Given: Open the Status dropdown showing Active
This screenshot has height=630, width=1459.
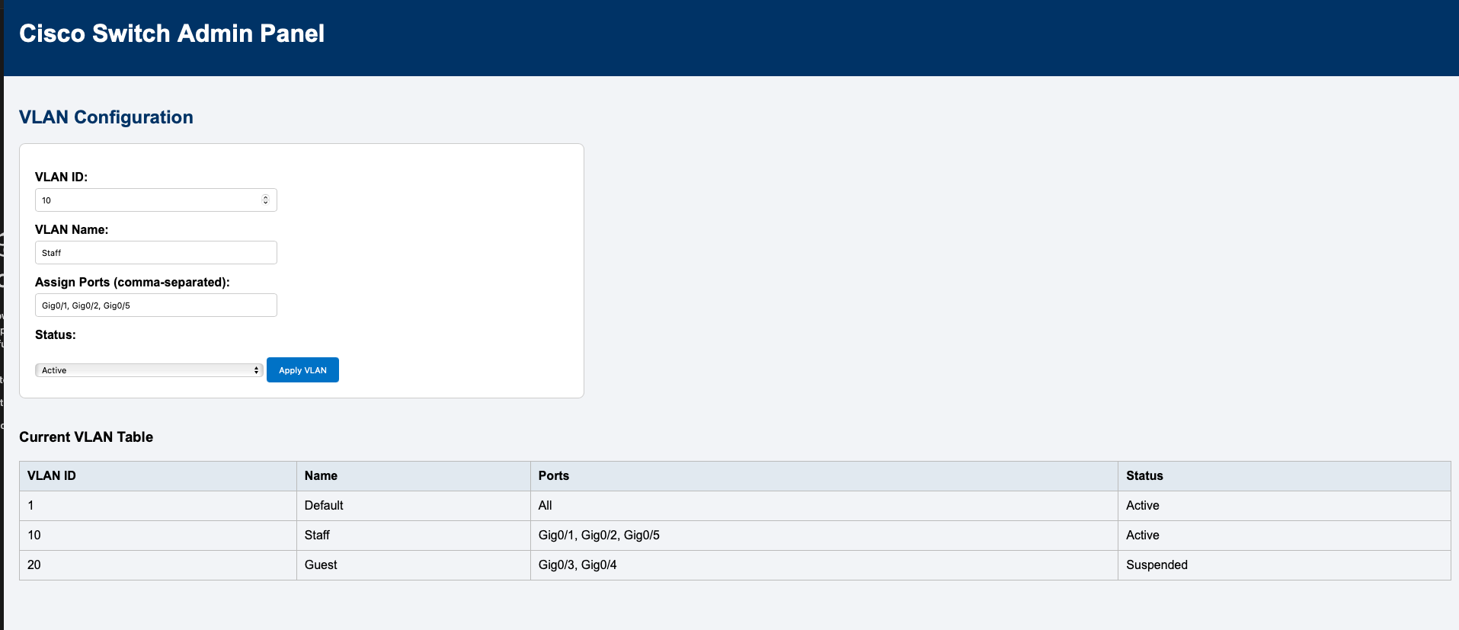Looking at the screenshot, I should pyautogui.click(x=149, y=370).
